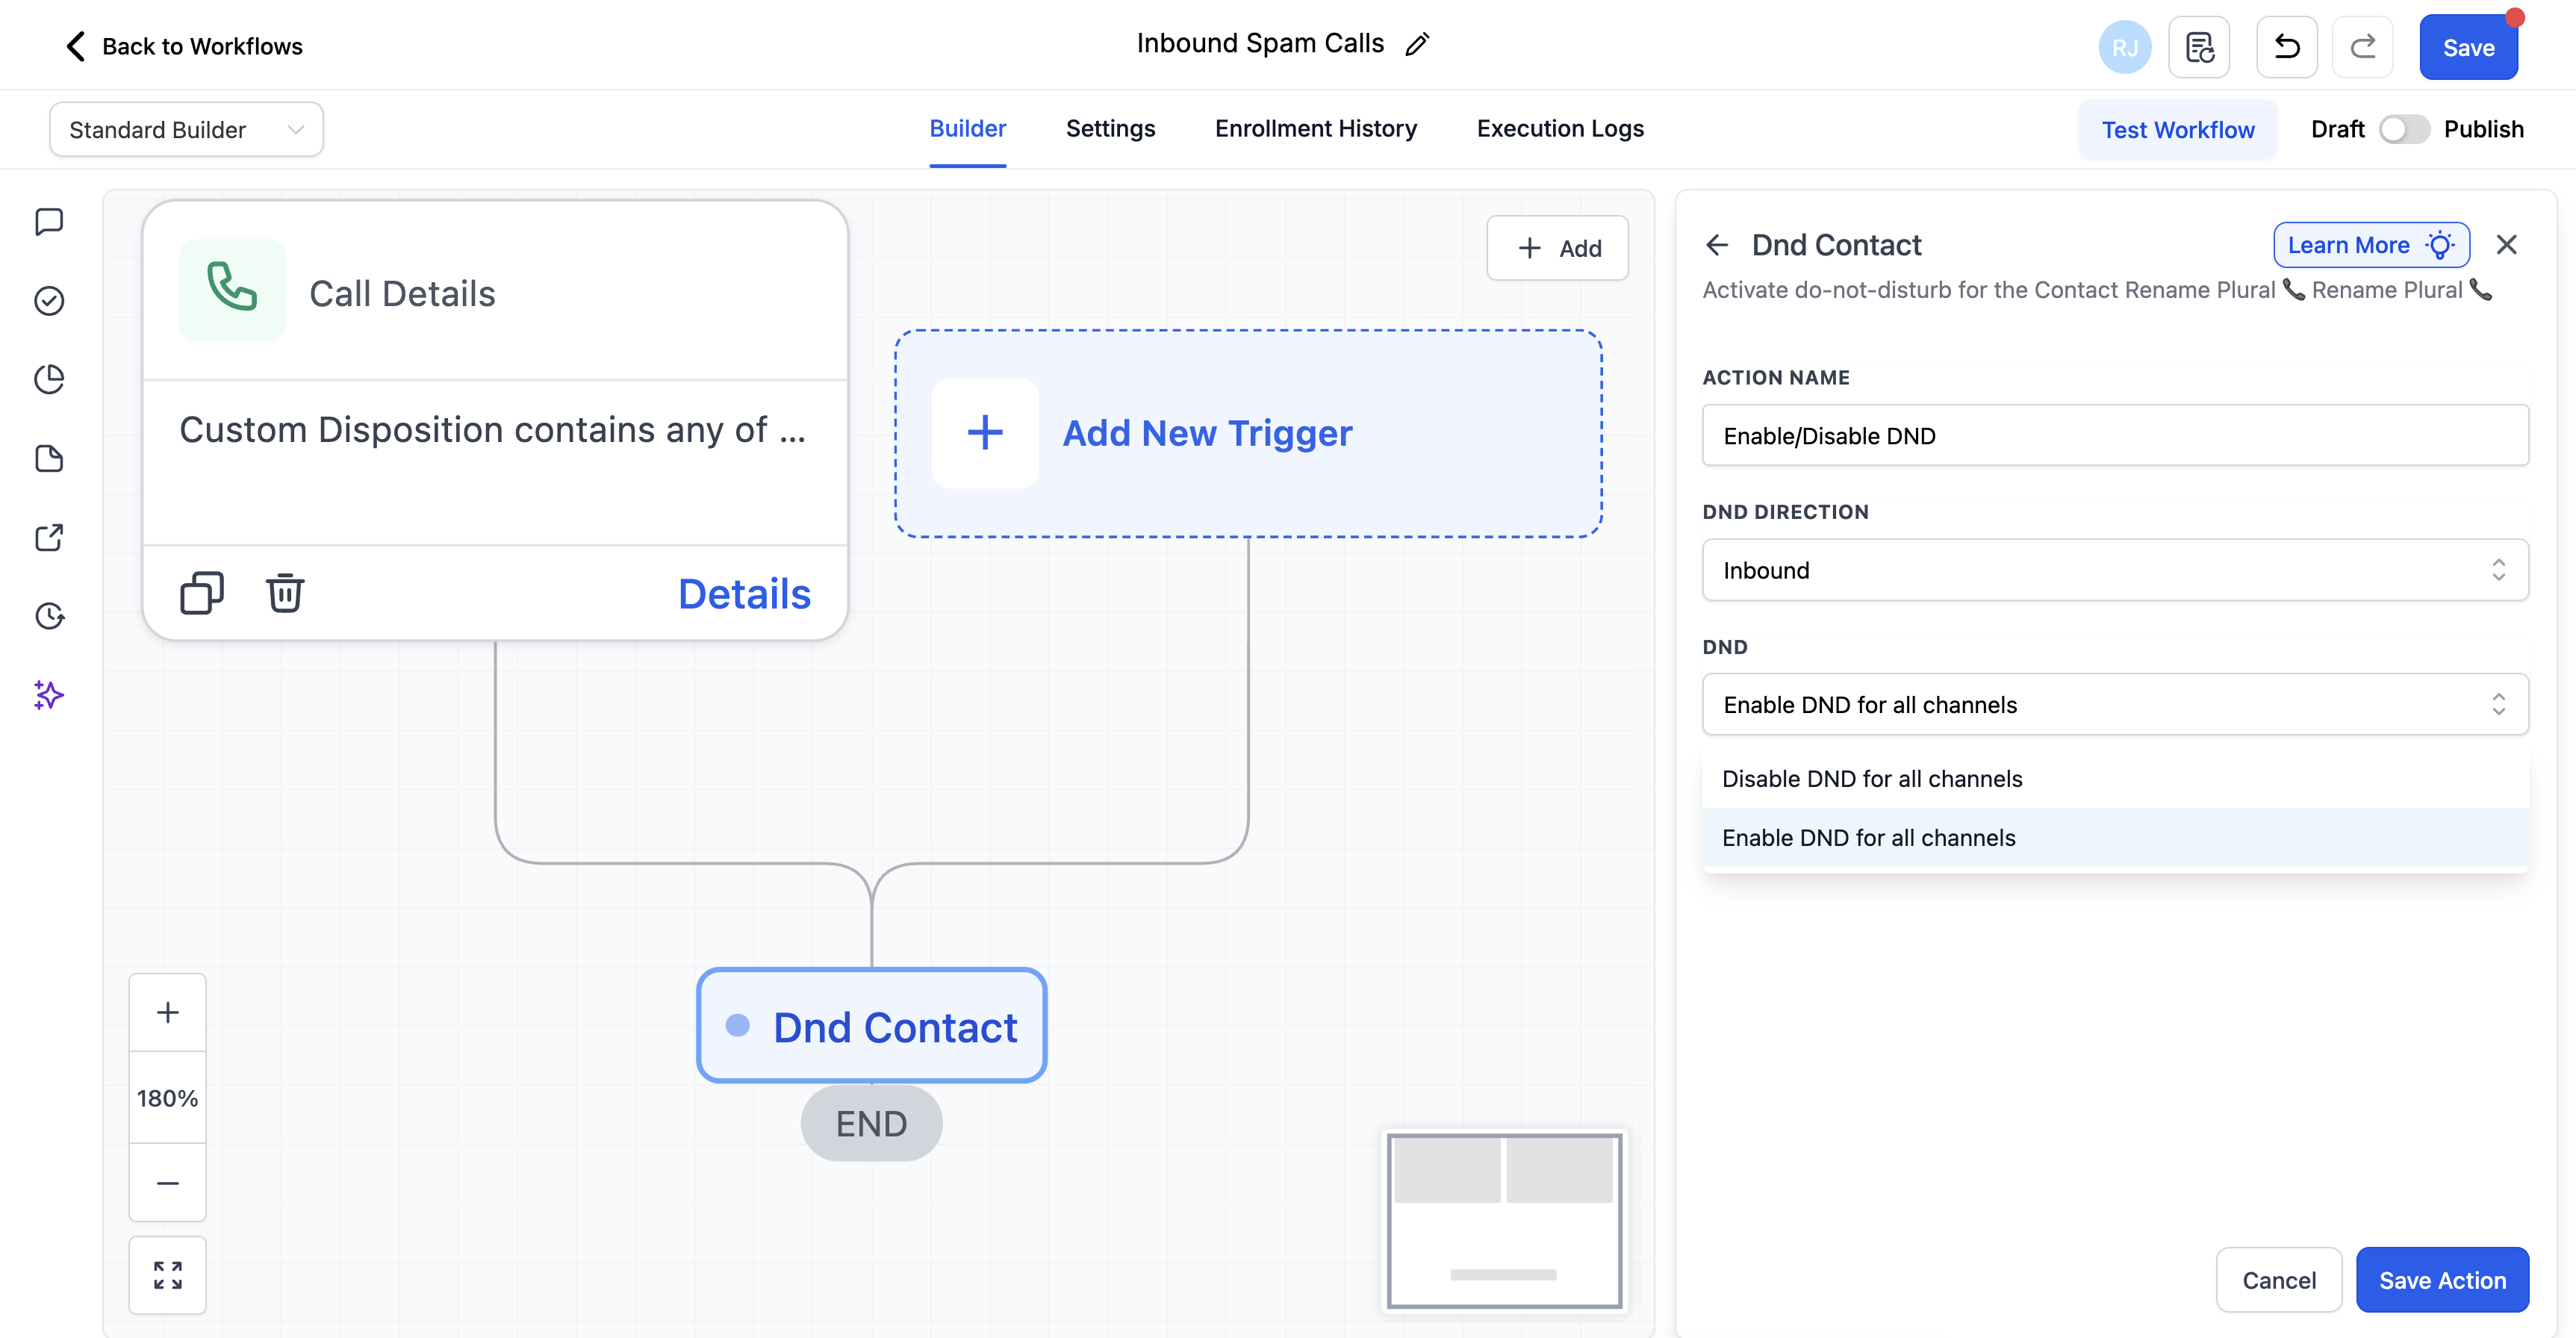The width and height of the screenshot is (2576, 1338).
Task: Toggle the Draft/Publish switch
Action: coord(2403,129)
